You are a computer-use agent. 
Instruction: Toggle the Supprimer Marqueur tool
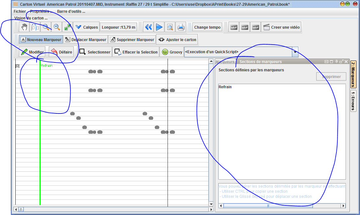tap(132, 40)
